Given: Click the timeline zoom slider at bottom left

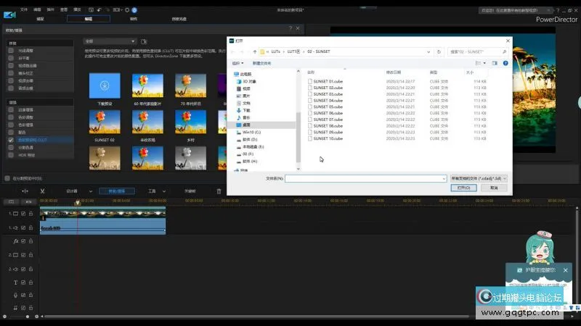Looking at the screenshot, I should 29,317.
